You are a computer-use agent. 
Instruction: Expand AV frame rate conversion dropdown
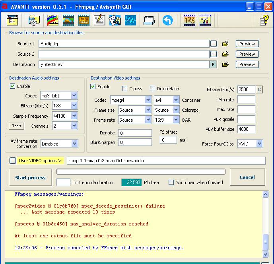74,144
